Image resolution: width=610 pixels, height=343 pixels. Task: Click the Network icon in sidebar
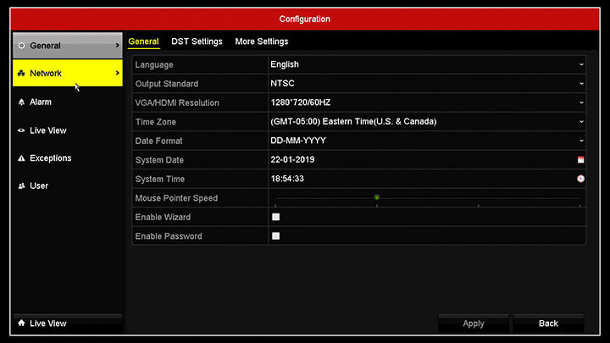[22, 74]
